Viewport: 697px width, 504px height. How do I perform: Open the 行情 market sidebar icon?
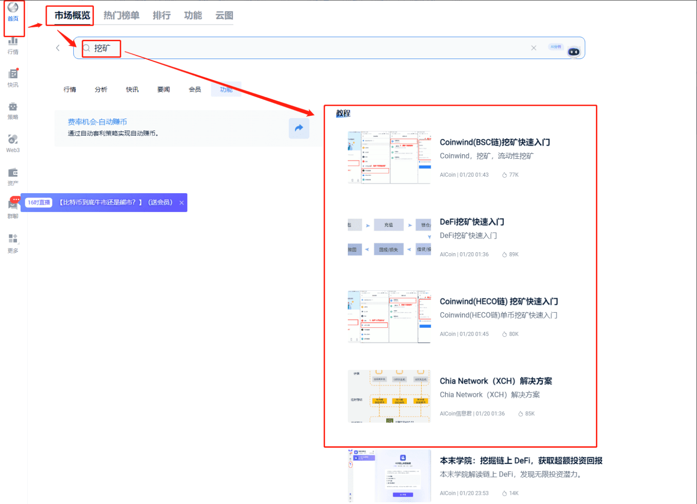(13, 41)
